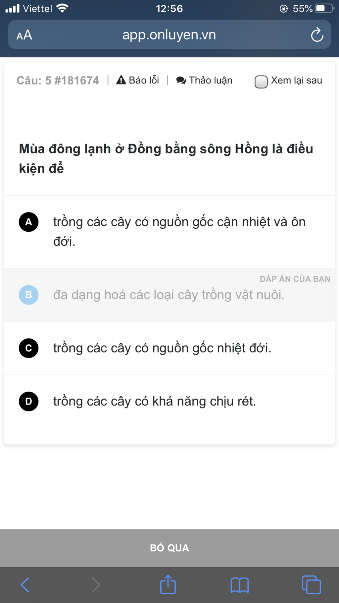The image size is (339, 603).
Task: Choose 'trồng các cây có khả năng chịu rét'
Action: [x=155, y=402]
